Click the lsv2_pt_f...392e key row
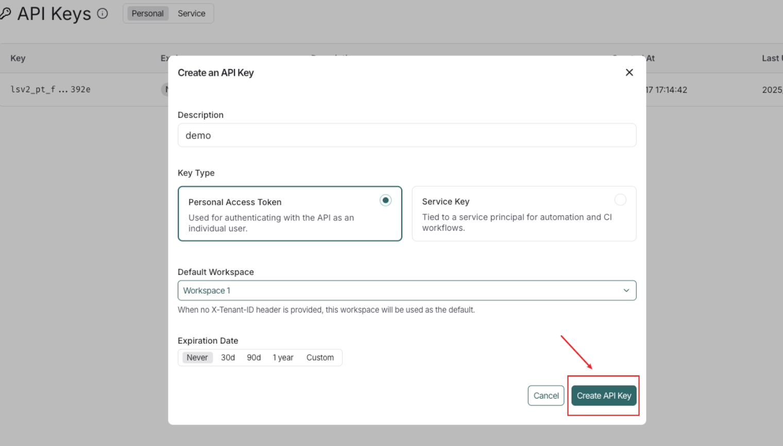Viewport: 783px width, 446px height. coord(50,90)
